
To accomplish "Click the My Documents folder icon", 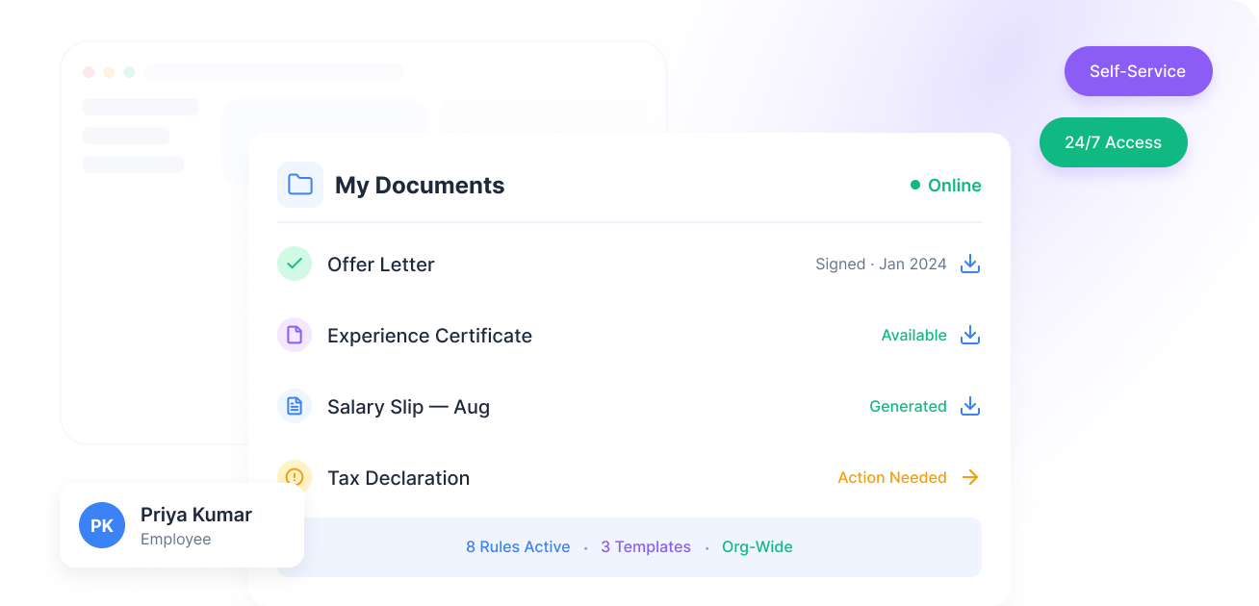I will [x=300, y=185].
